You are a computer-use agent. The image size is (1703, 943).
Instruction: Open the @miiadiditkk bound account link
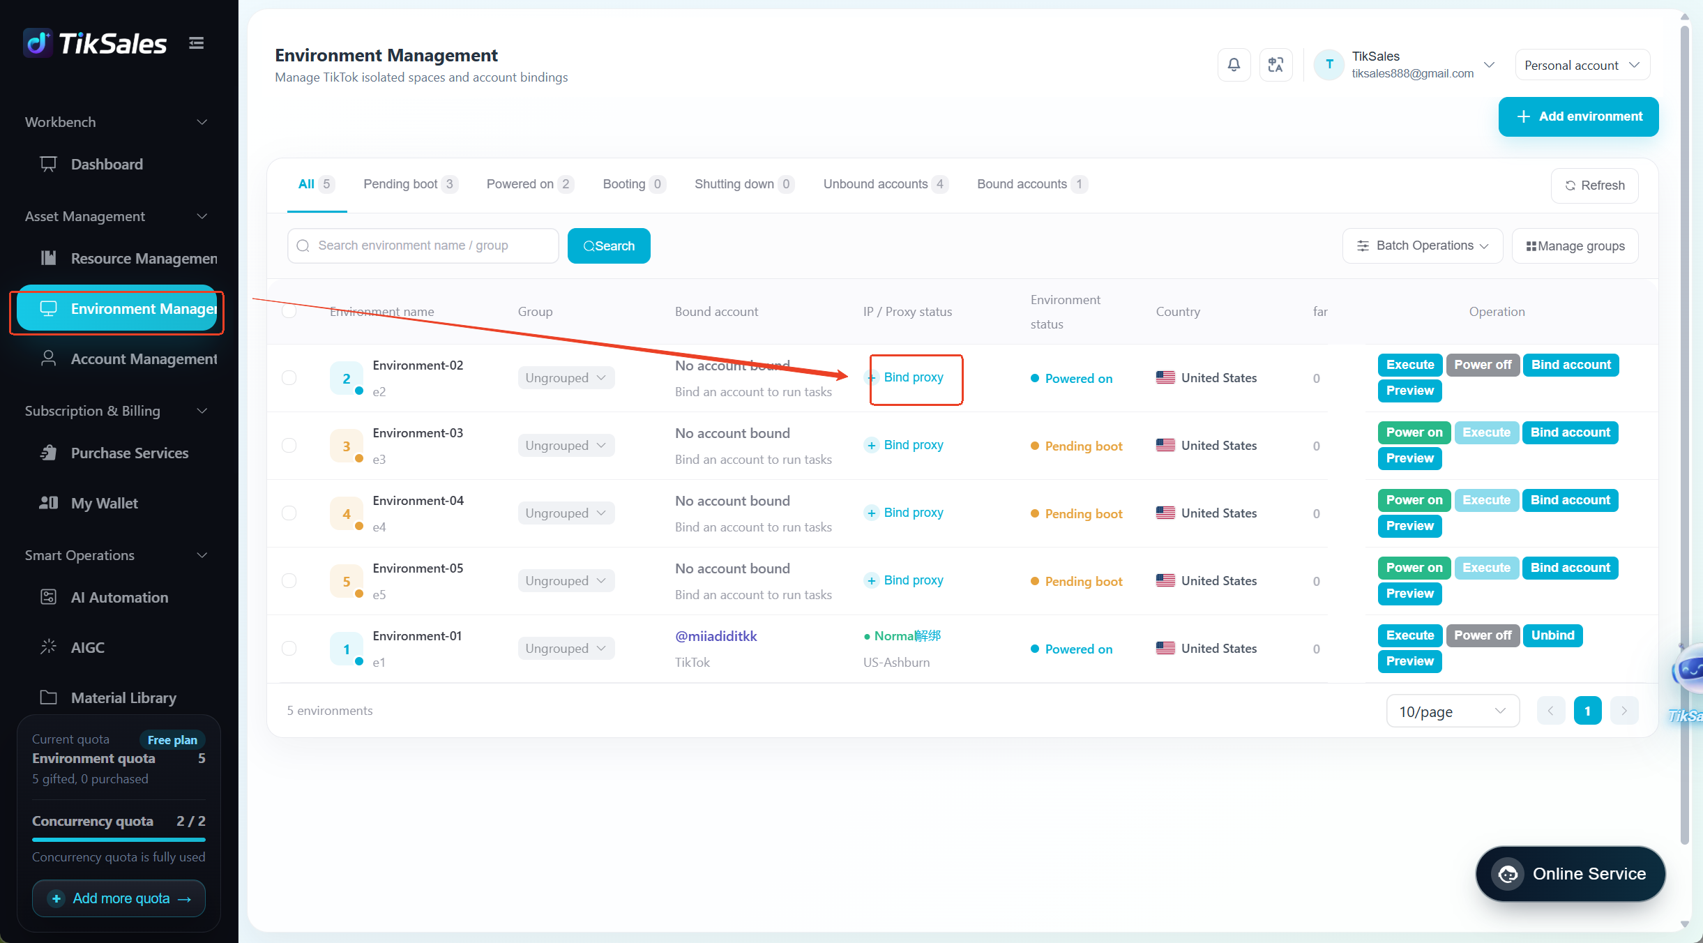click(716, 636)
